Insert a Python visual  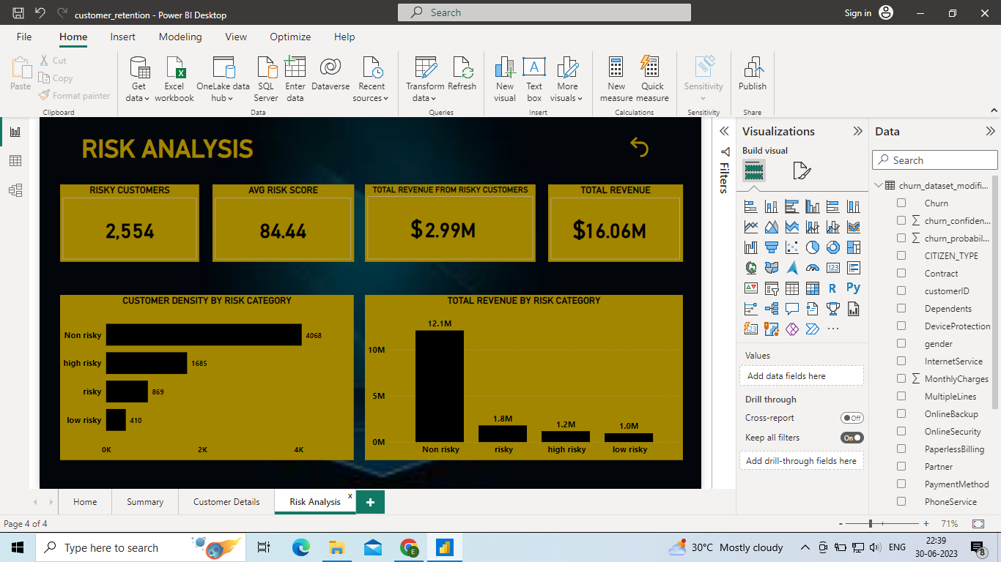click(x=853, y=288)
